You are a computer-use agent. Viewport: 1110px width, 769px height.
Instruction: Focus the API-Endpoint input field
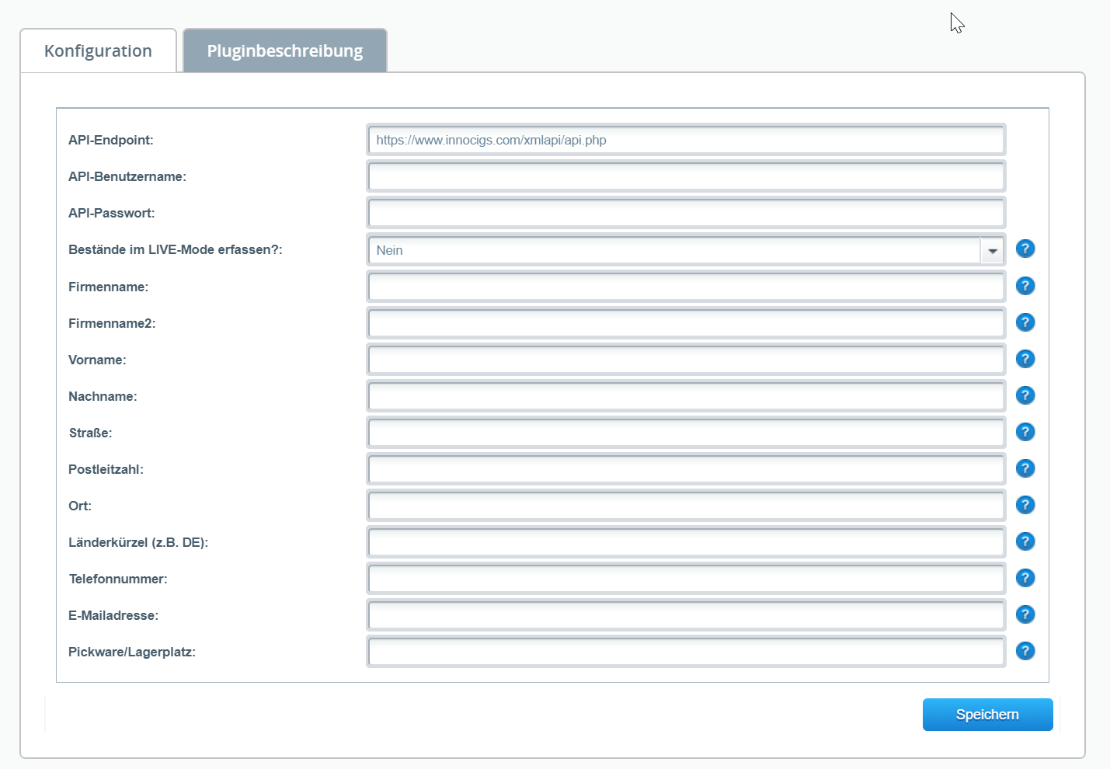[x=686, y=140]
